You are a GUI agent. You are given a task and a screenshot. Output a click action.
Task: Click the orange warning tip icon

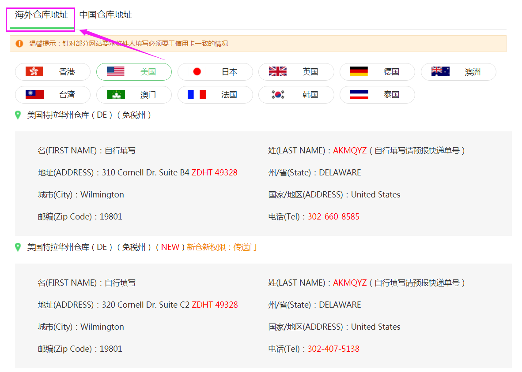click(x=19, y=44)
